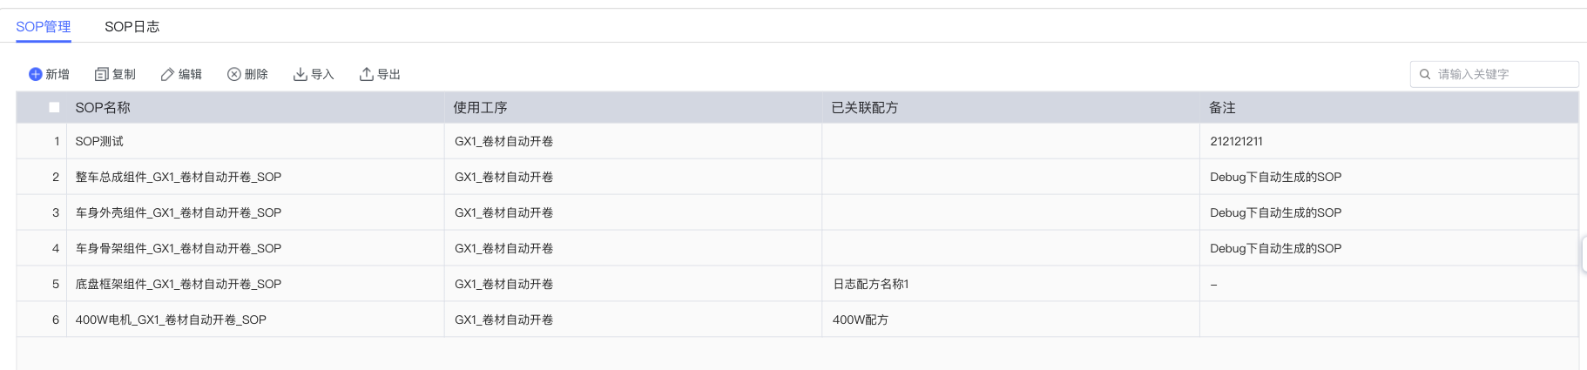1587x370 pixels.
Task: Expand the collapsed side panel handle
Action: coord(1583,254)
